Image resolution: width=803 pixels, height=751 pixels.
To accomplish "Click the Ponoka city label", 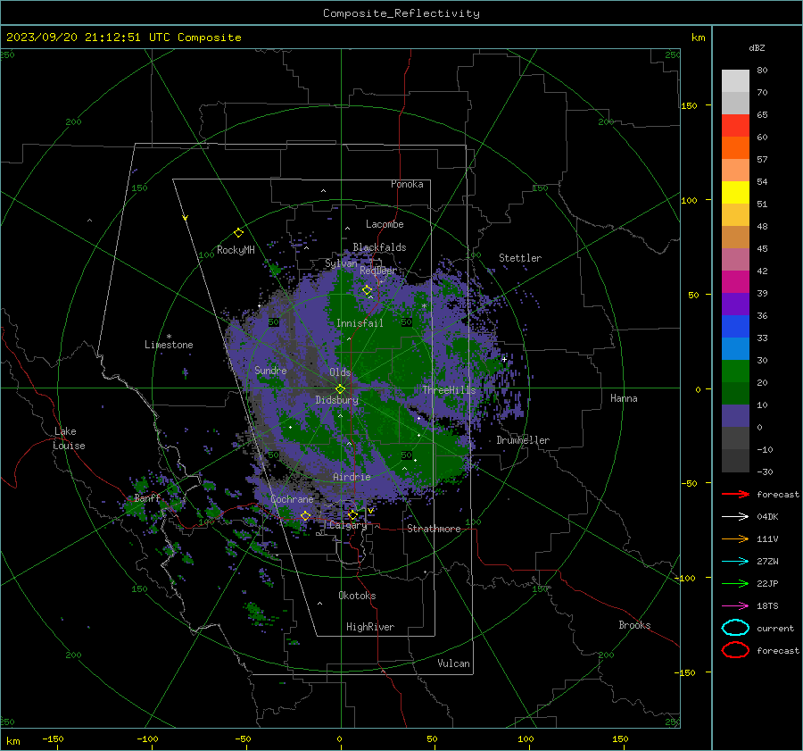I will point(407,184).
